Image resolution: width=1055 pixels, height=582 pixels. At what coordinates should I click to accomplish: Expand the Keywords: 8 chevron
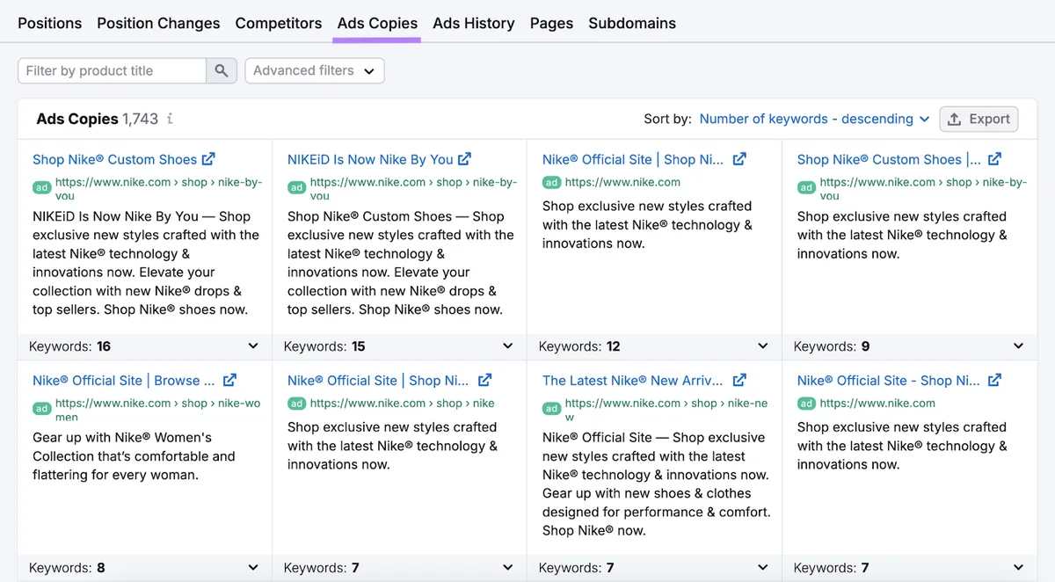[x=253, y=568]
